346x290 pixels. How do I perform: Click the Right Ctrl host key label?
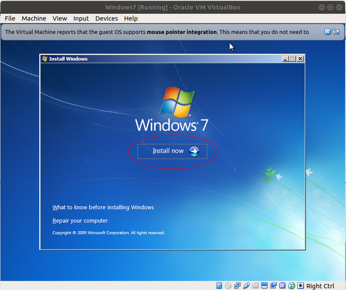(x=320, y=286)
